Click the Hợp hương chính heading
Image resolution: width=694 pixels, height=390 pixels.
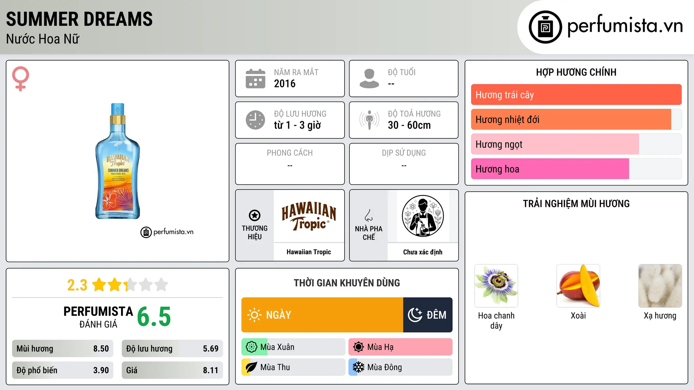(x=576, y=72)
